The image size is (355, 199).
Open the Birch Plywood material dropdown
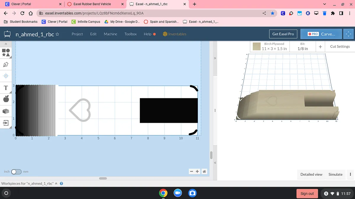point(274,46)
